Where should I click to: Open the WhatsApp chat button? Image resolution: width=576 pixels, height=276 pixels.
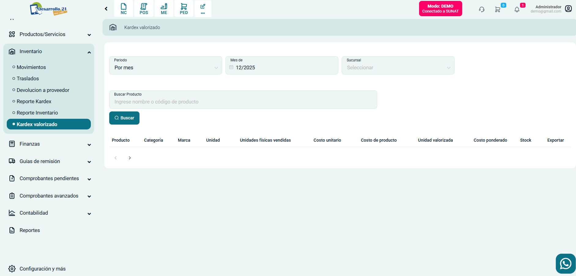565,263
